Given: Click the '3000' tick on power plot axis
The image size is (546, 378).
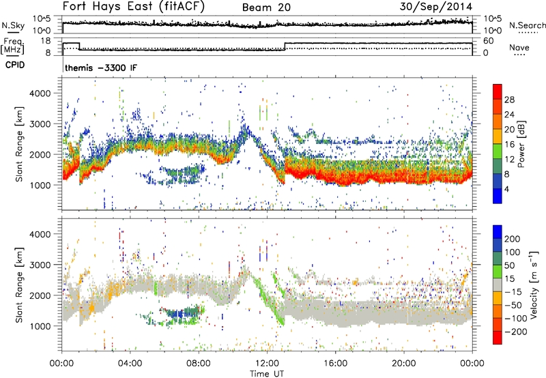Looking at the screenshot, I should [40, 124].
